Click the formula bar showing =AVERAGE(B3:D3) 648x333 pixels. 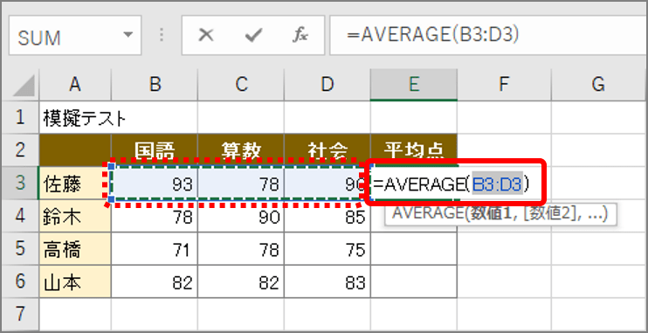click(488, 36)
